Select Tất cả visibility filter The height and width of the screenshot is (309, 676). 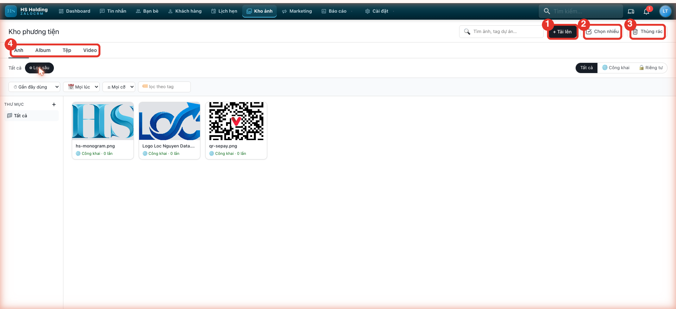click(587, 68)
